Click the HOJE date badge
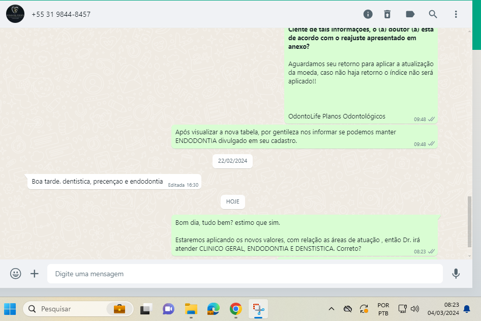The height and width of the screenshot is (321, 481). click(232, 201)
